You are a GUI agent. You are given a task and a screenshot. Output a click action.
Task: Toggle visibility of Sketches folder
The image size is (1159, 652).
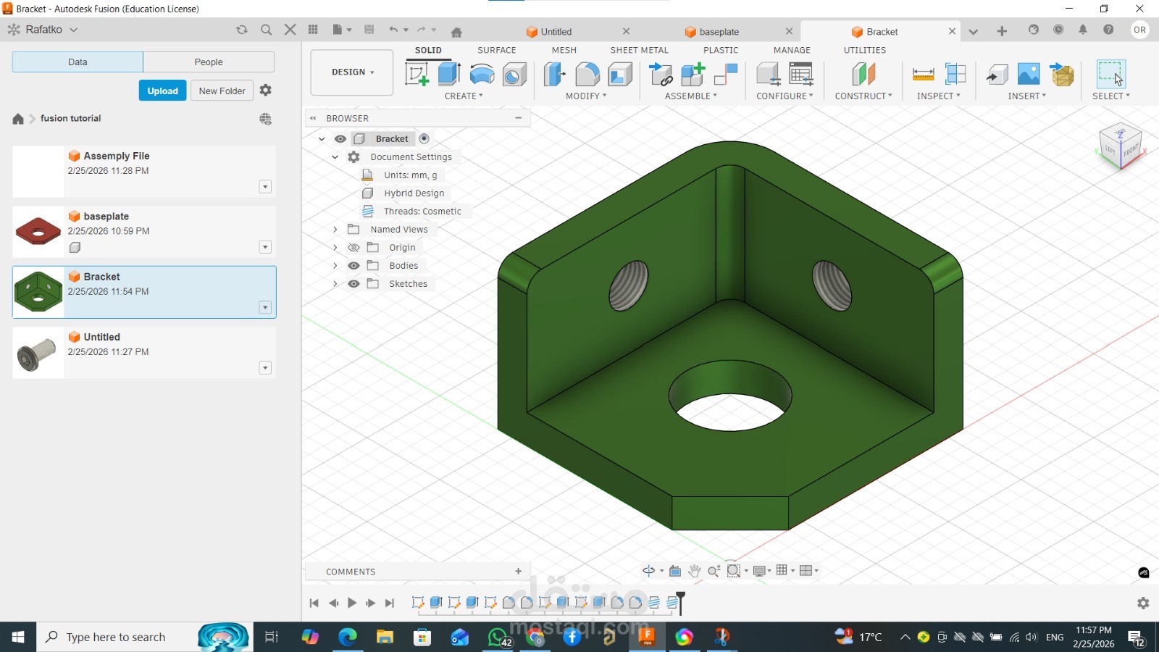[353, 284]
